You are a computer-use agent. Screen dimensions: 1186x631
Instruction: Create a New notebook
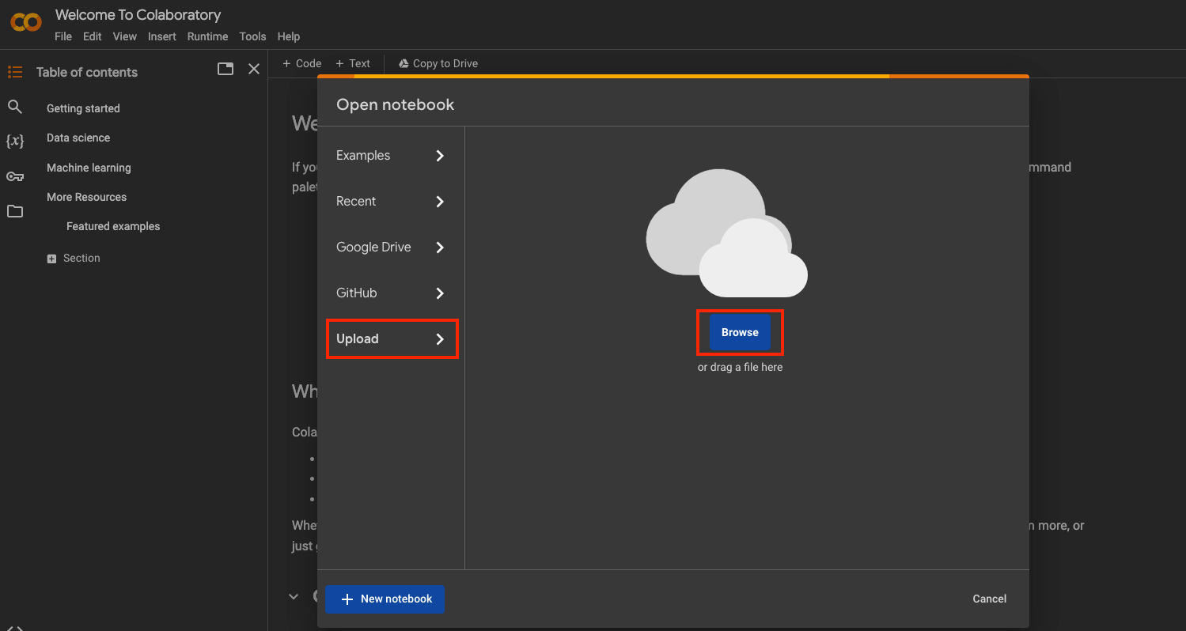pyautogui.click(x=385, y=599)
